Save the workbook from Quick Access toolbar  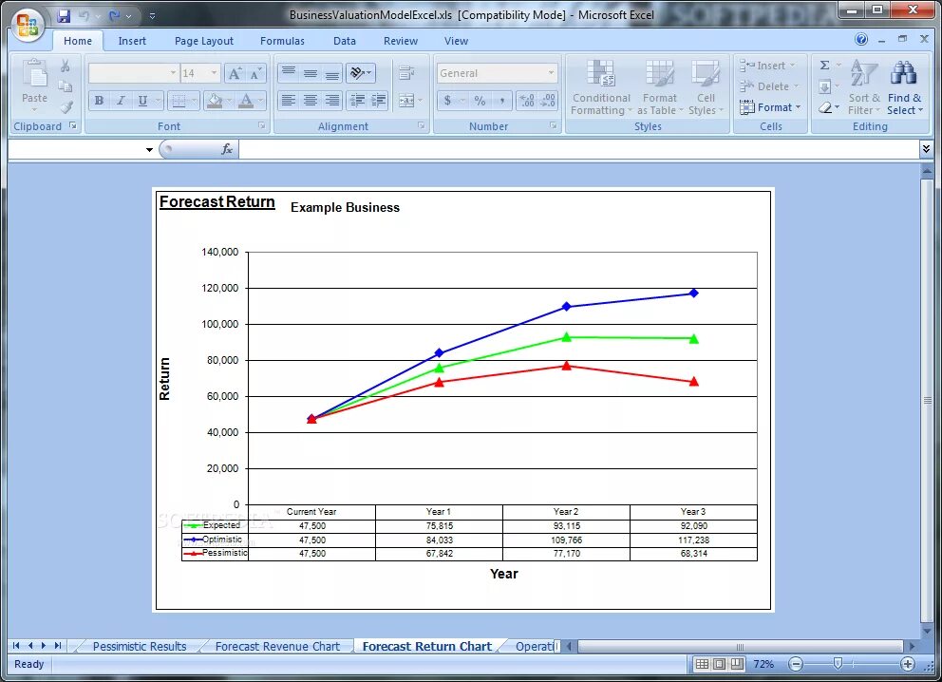[x=65, y=16]
